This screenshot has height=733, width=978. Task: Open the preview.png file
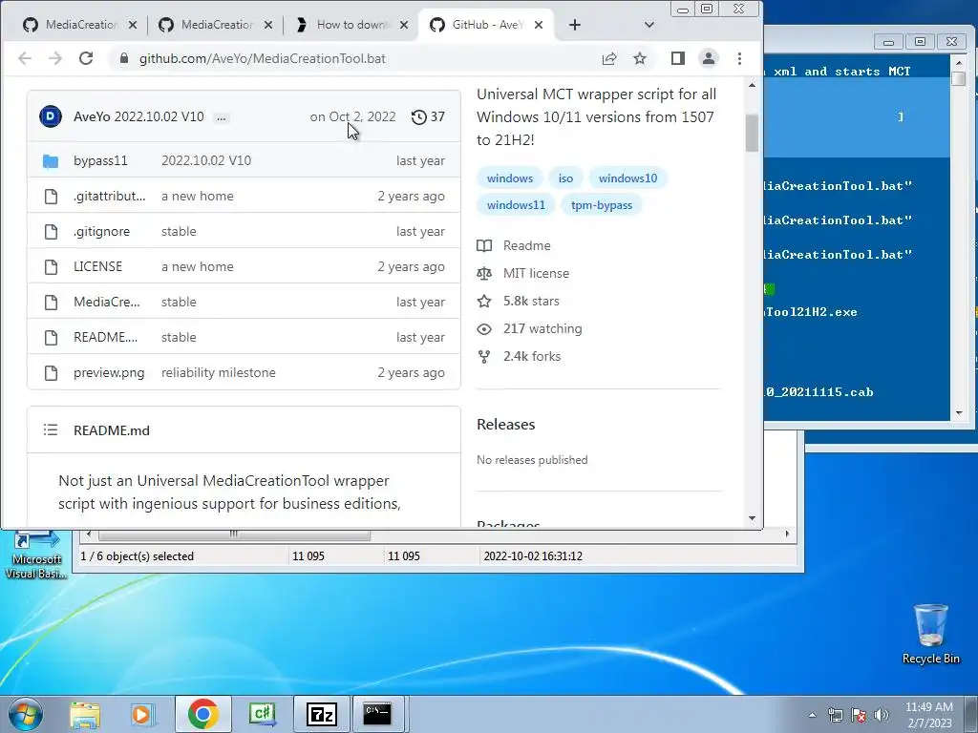(109, 373)
